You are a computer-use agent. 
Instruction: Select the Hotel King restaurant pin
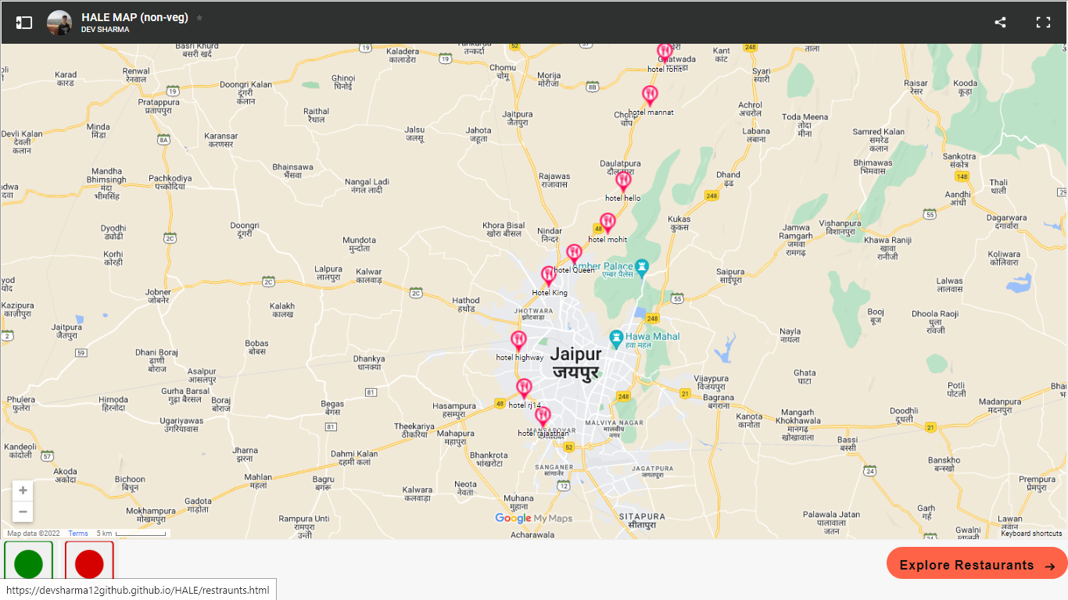pos(549,276)
